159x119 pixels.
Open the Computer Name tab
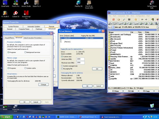(x=24, y=29)
